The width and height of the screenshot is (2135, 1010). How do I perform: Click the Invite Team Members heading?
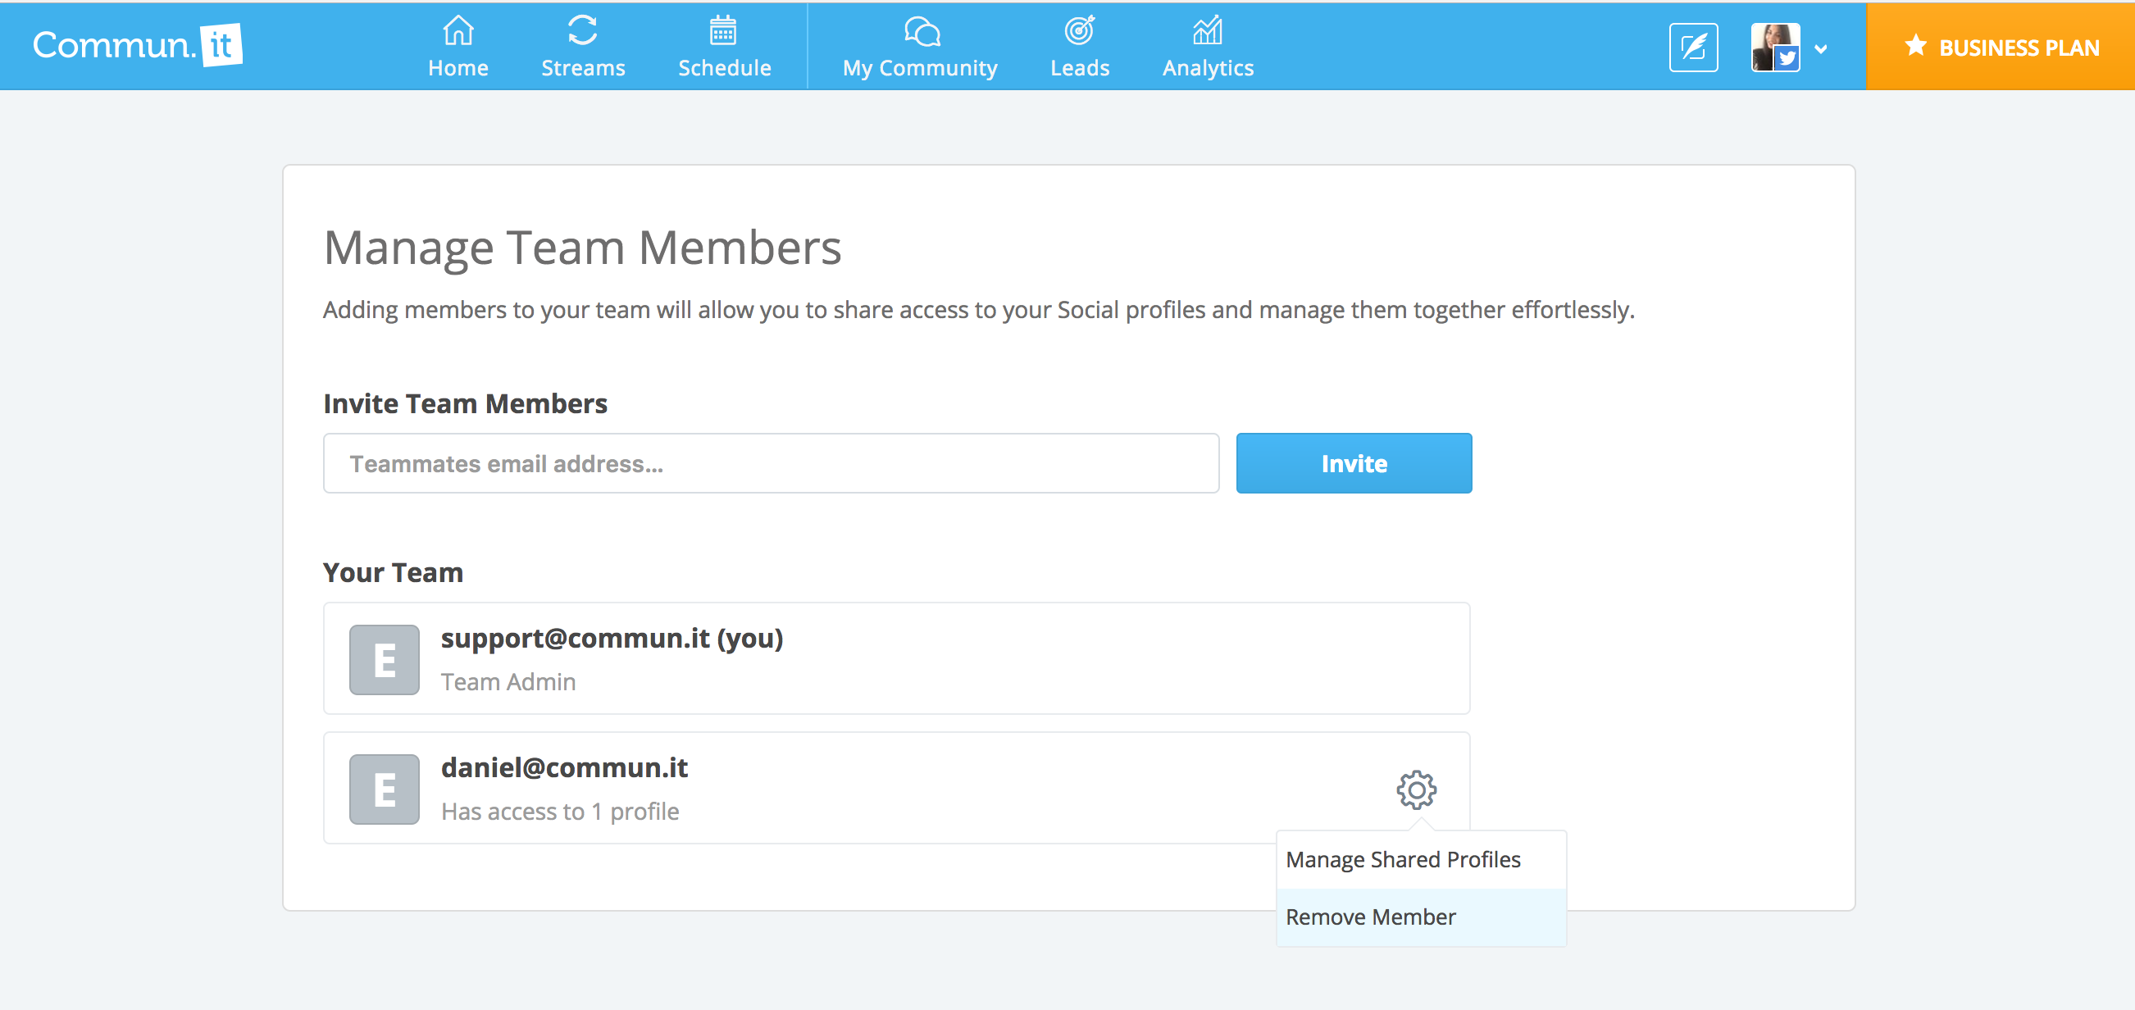point(465,403)
